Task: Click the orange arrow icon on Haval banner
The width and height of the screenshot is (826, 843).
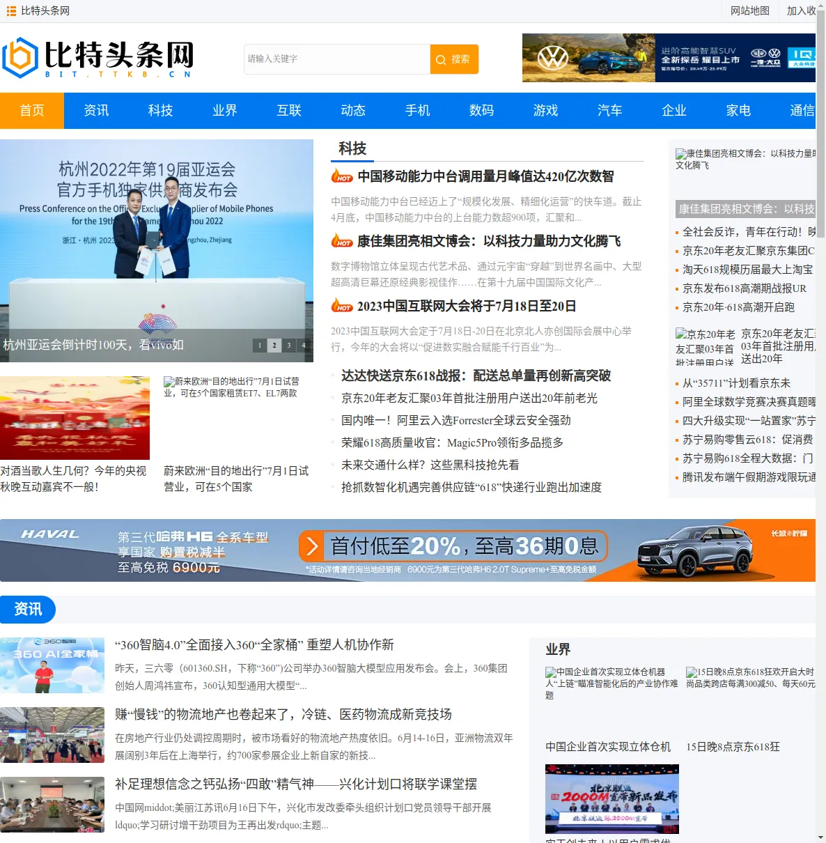Action: coord(311,546)
